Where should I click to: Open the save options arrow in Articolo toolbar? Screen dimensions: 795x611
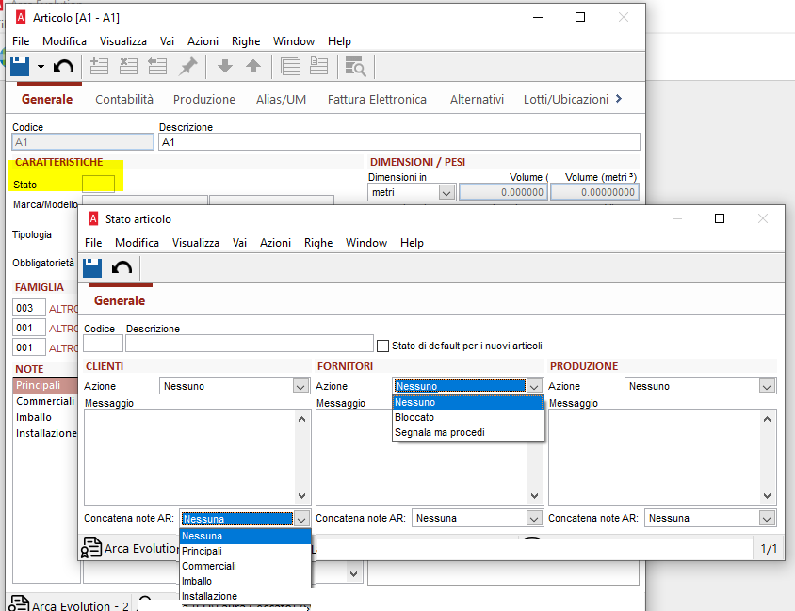(x=41, y=66)
